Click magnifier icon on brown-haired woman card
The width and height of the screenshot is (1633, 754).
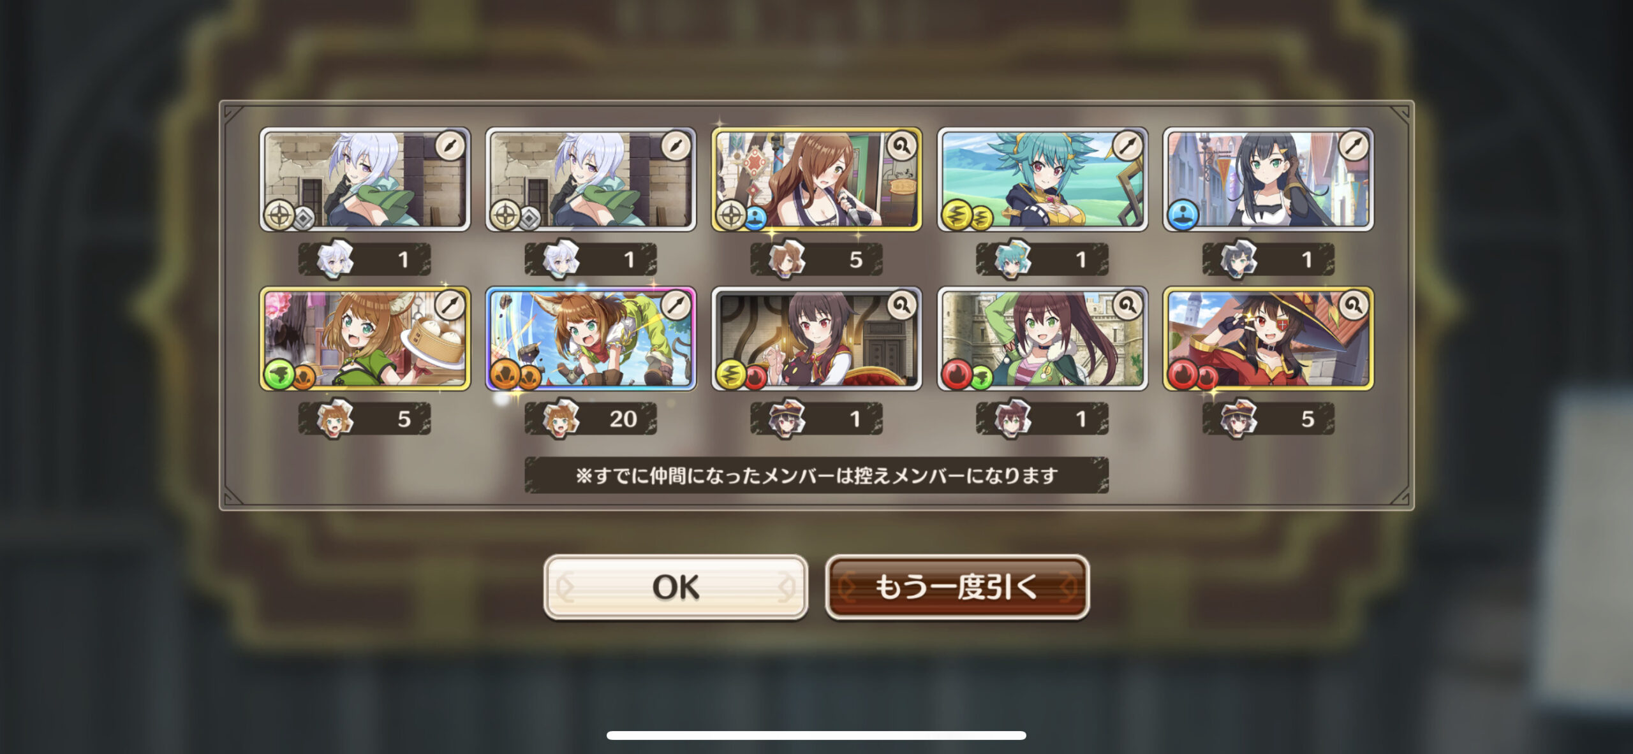click(x=901, y=147)
